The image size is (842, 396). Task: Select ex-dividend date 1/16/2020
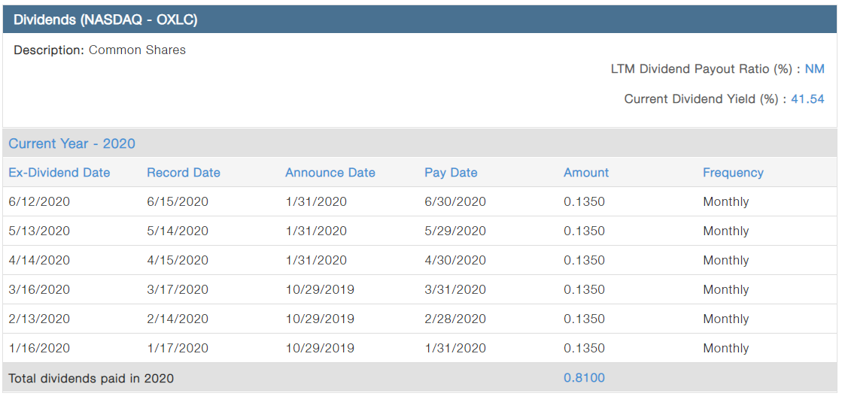39,348
